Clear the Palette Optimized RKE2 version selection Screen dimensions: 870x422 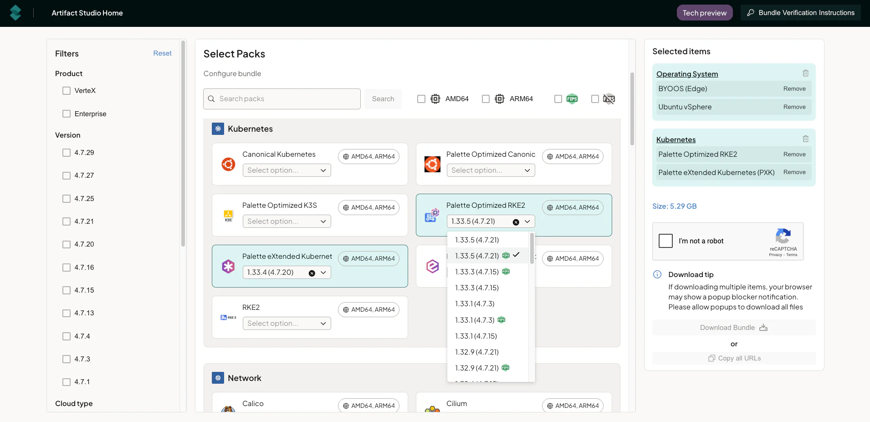516,222
